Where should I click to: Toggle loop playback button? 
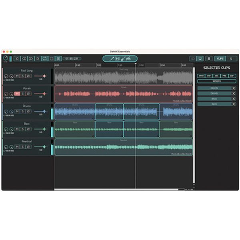coord(44,58)
